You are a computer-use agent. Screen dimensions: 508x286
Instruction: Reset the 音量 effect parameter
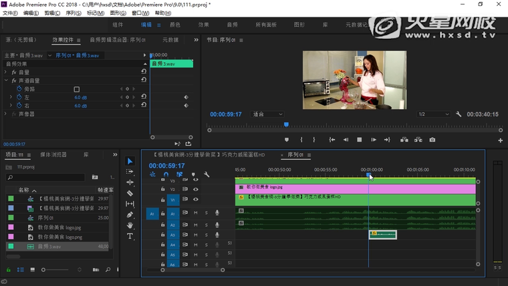pos(144,71)
